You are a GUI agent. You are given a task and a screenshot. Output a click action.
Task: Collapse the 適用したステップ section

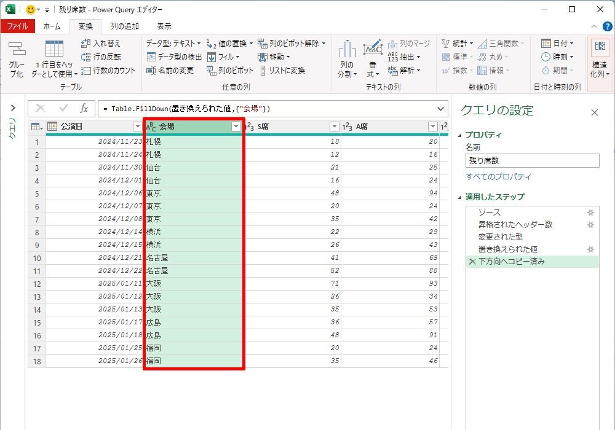click(461, 197)
